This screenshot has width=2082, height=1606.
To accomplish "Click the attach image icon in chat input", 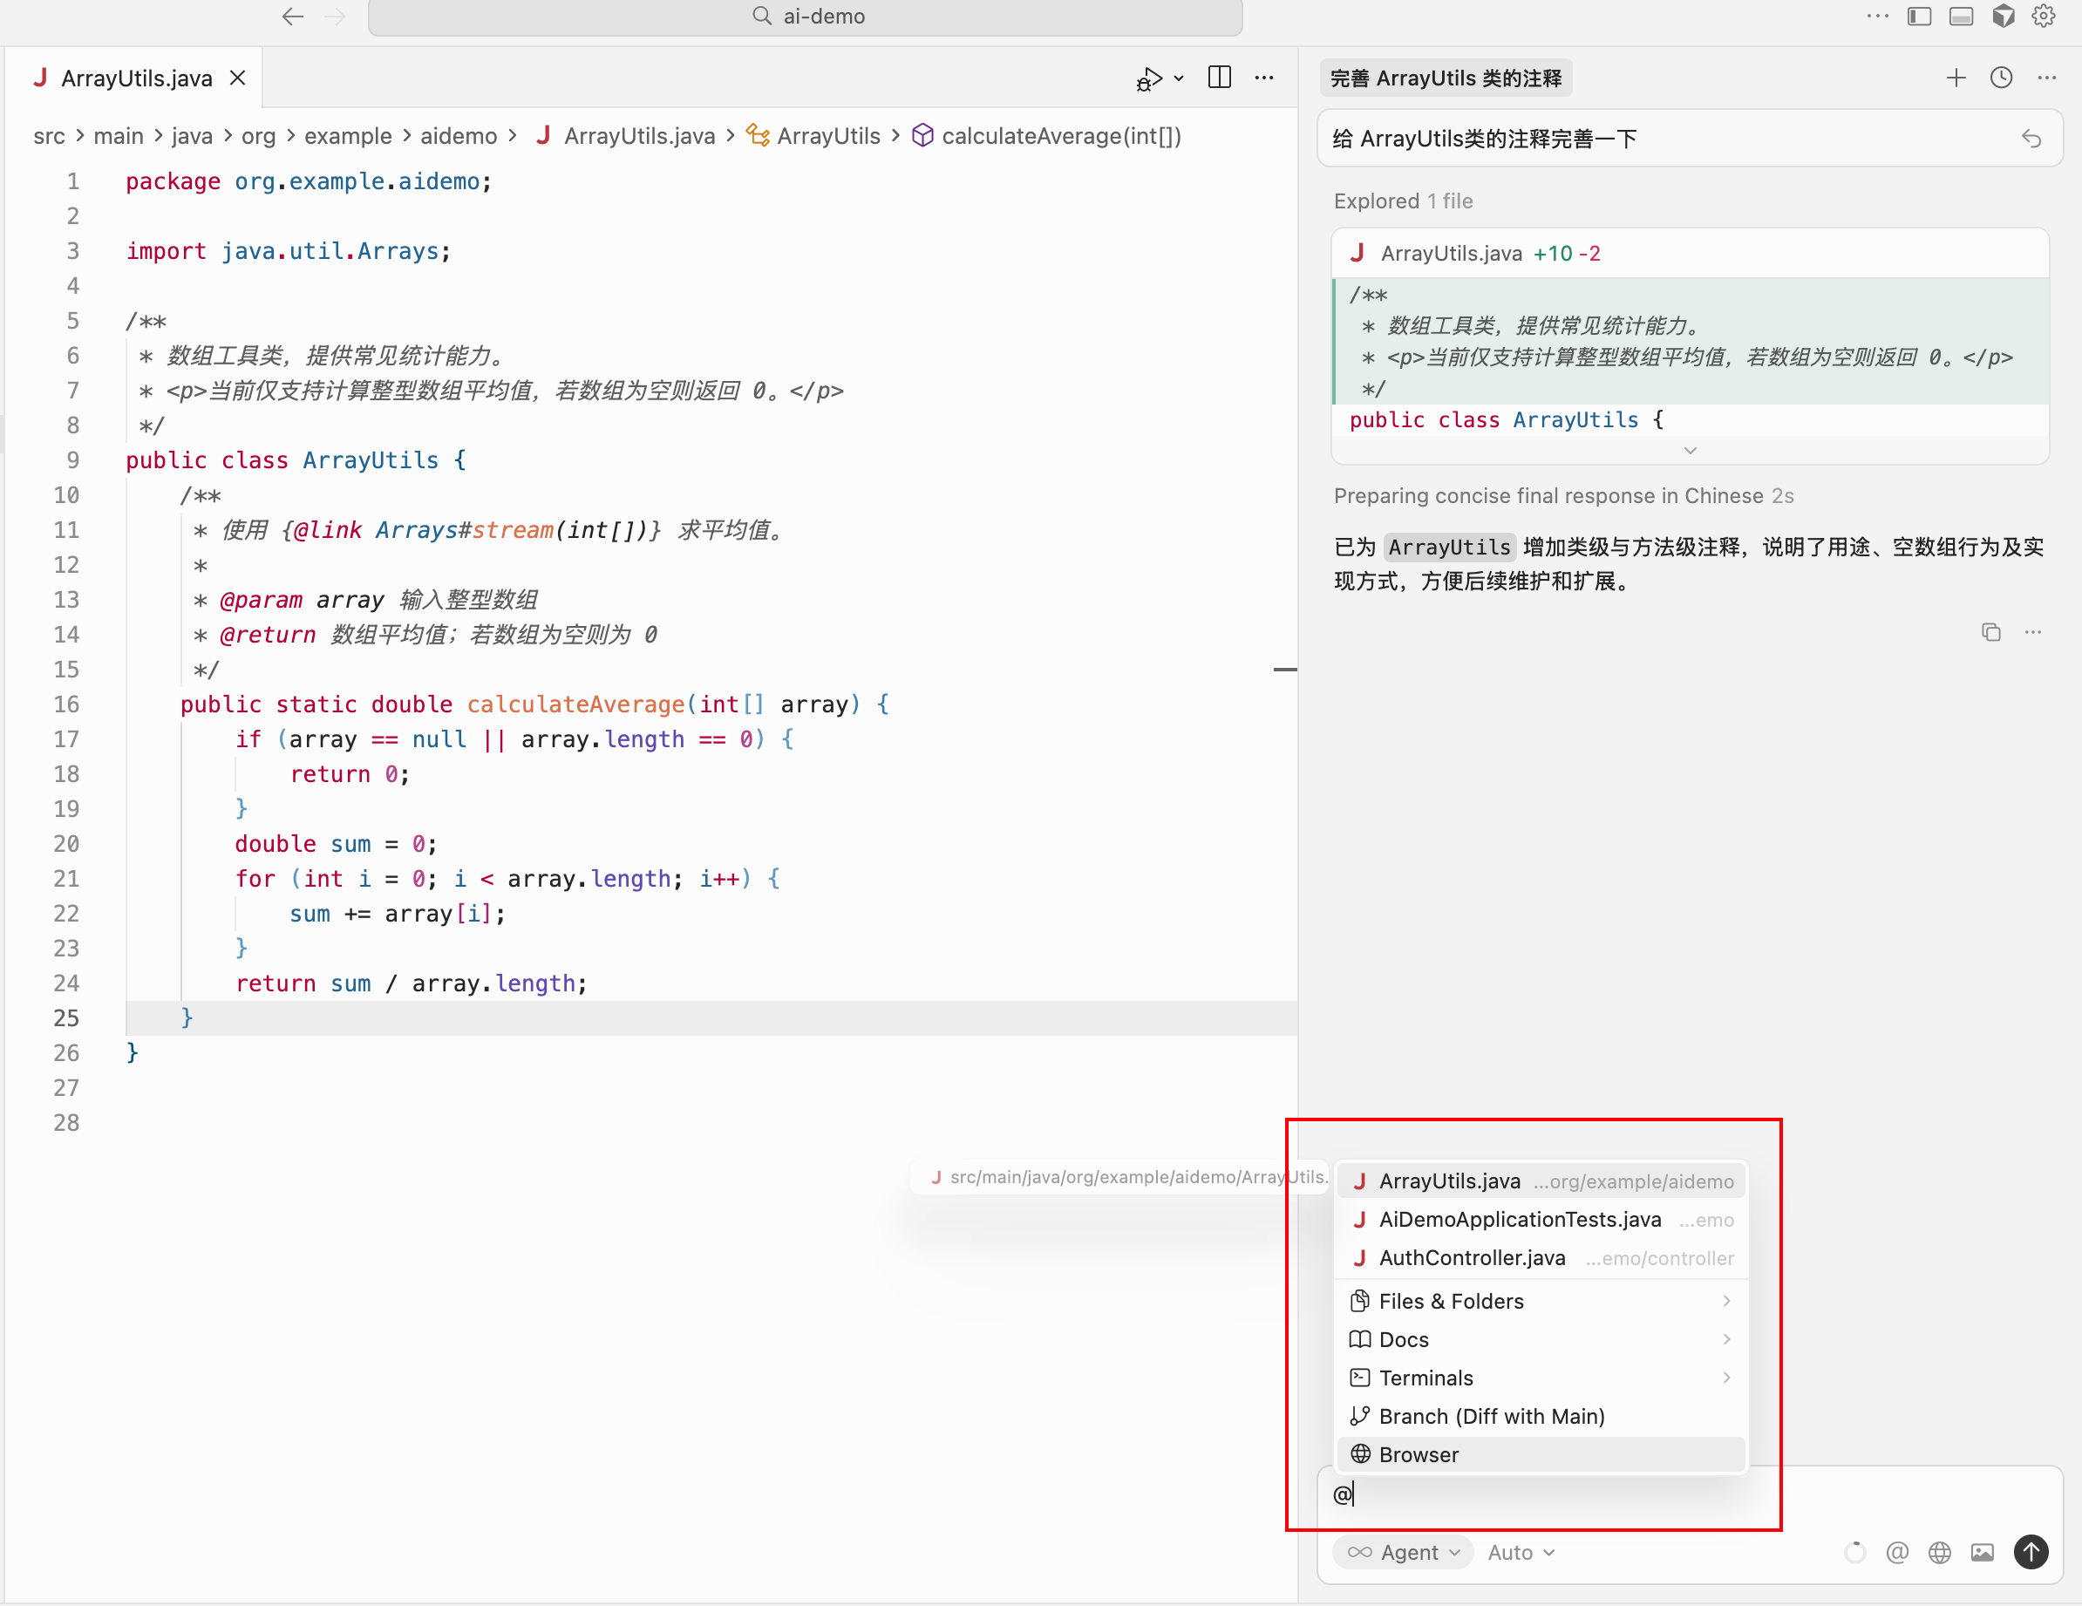I will [1982, 1553].
